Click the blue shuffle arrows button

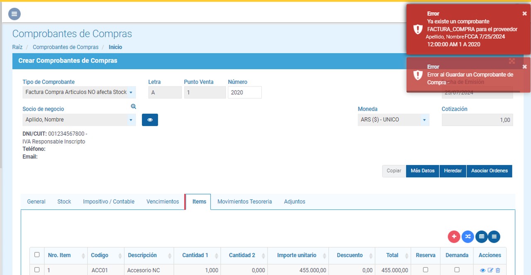(468, 236)
